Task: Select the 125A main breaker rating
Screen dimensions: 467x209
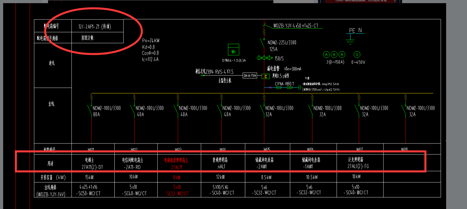Action: [x=273, y=49]
